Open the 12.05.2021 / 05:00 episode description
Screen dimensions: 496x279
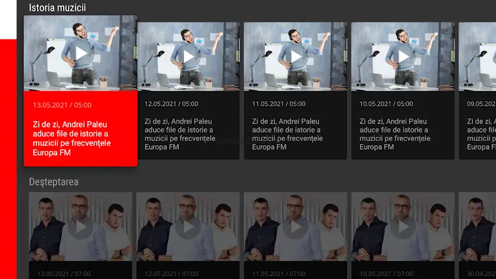click(x=188, y=125)
